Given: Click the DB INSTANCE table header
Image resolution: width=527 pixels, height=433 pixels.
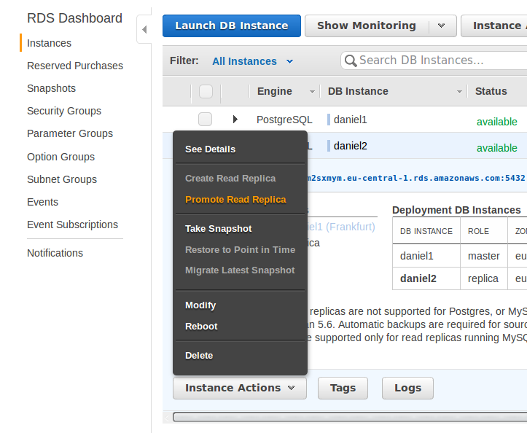Looking at the screenshot, I should [426, 231].
